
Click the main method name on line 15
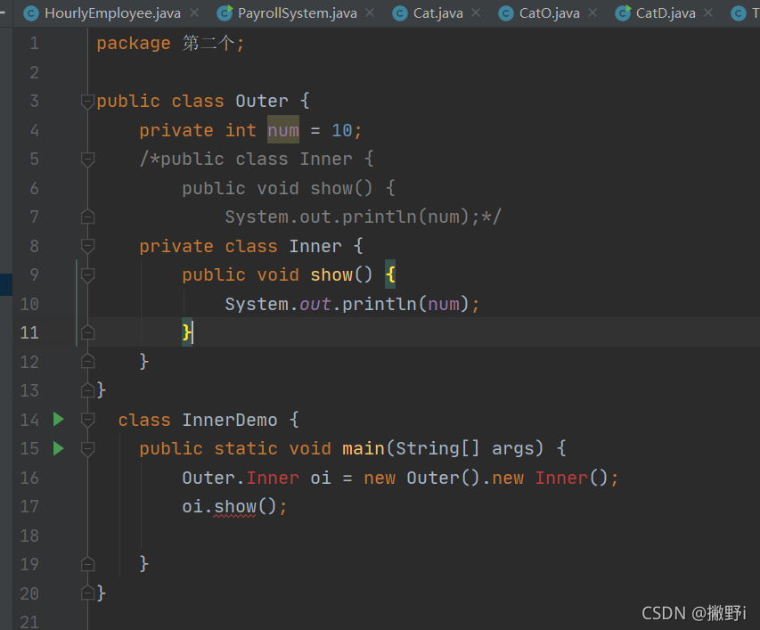[364, 449]
